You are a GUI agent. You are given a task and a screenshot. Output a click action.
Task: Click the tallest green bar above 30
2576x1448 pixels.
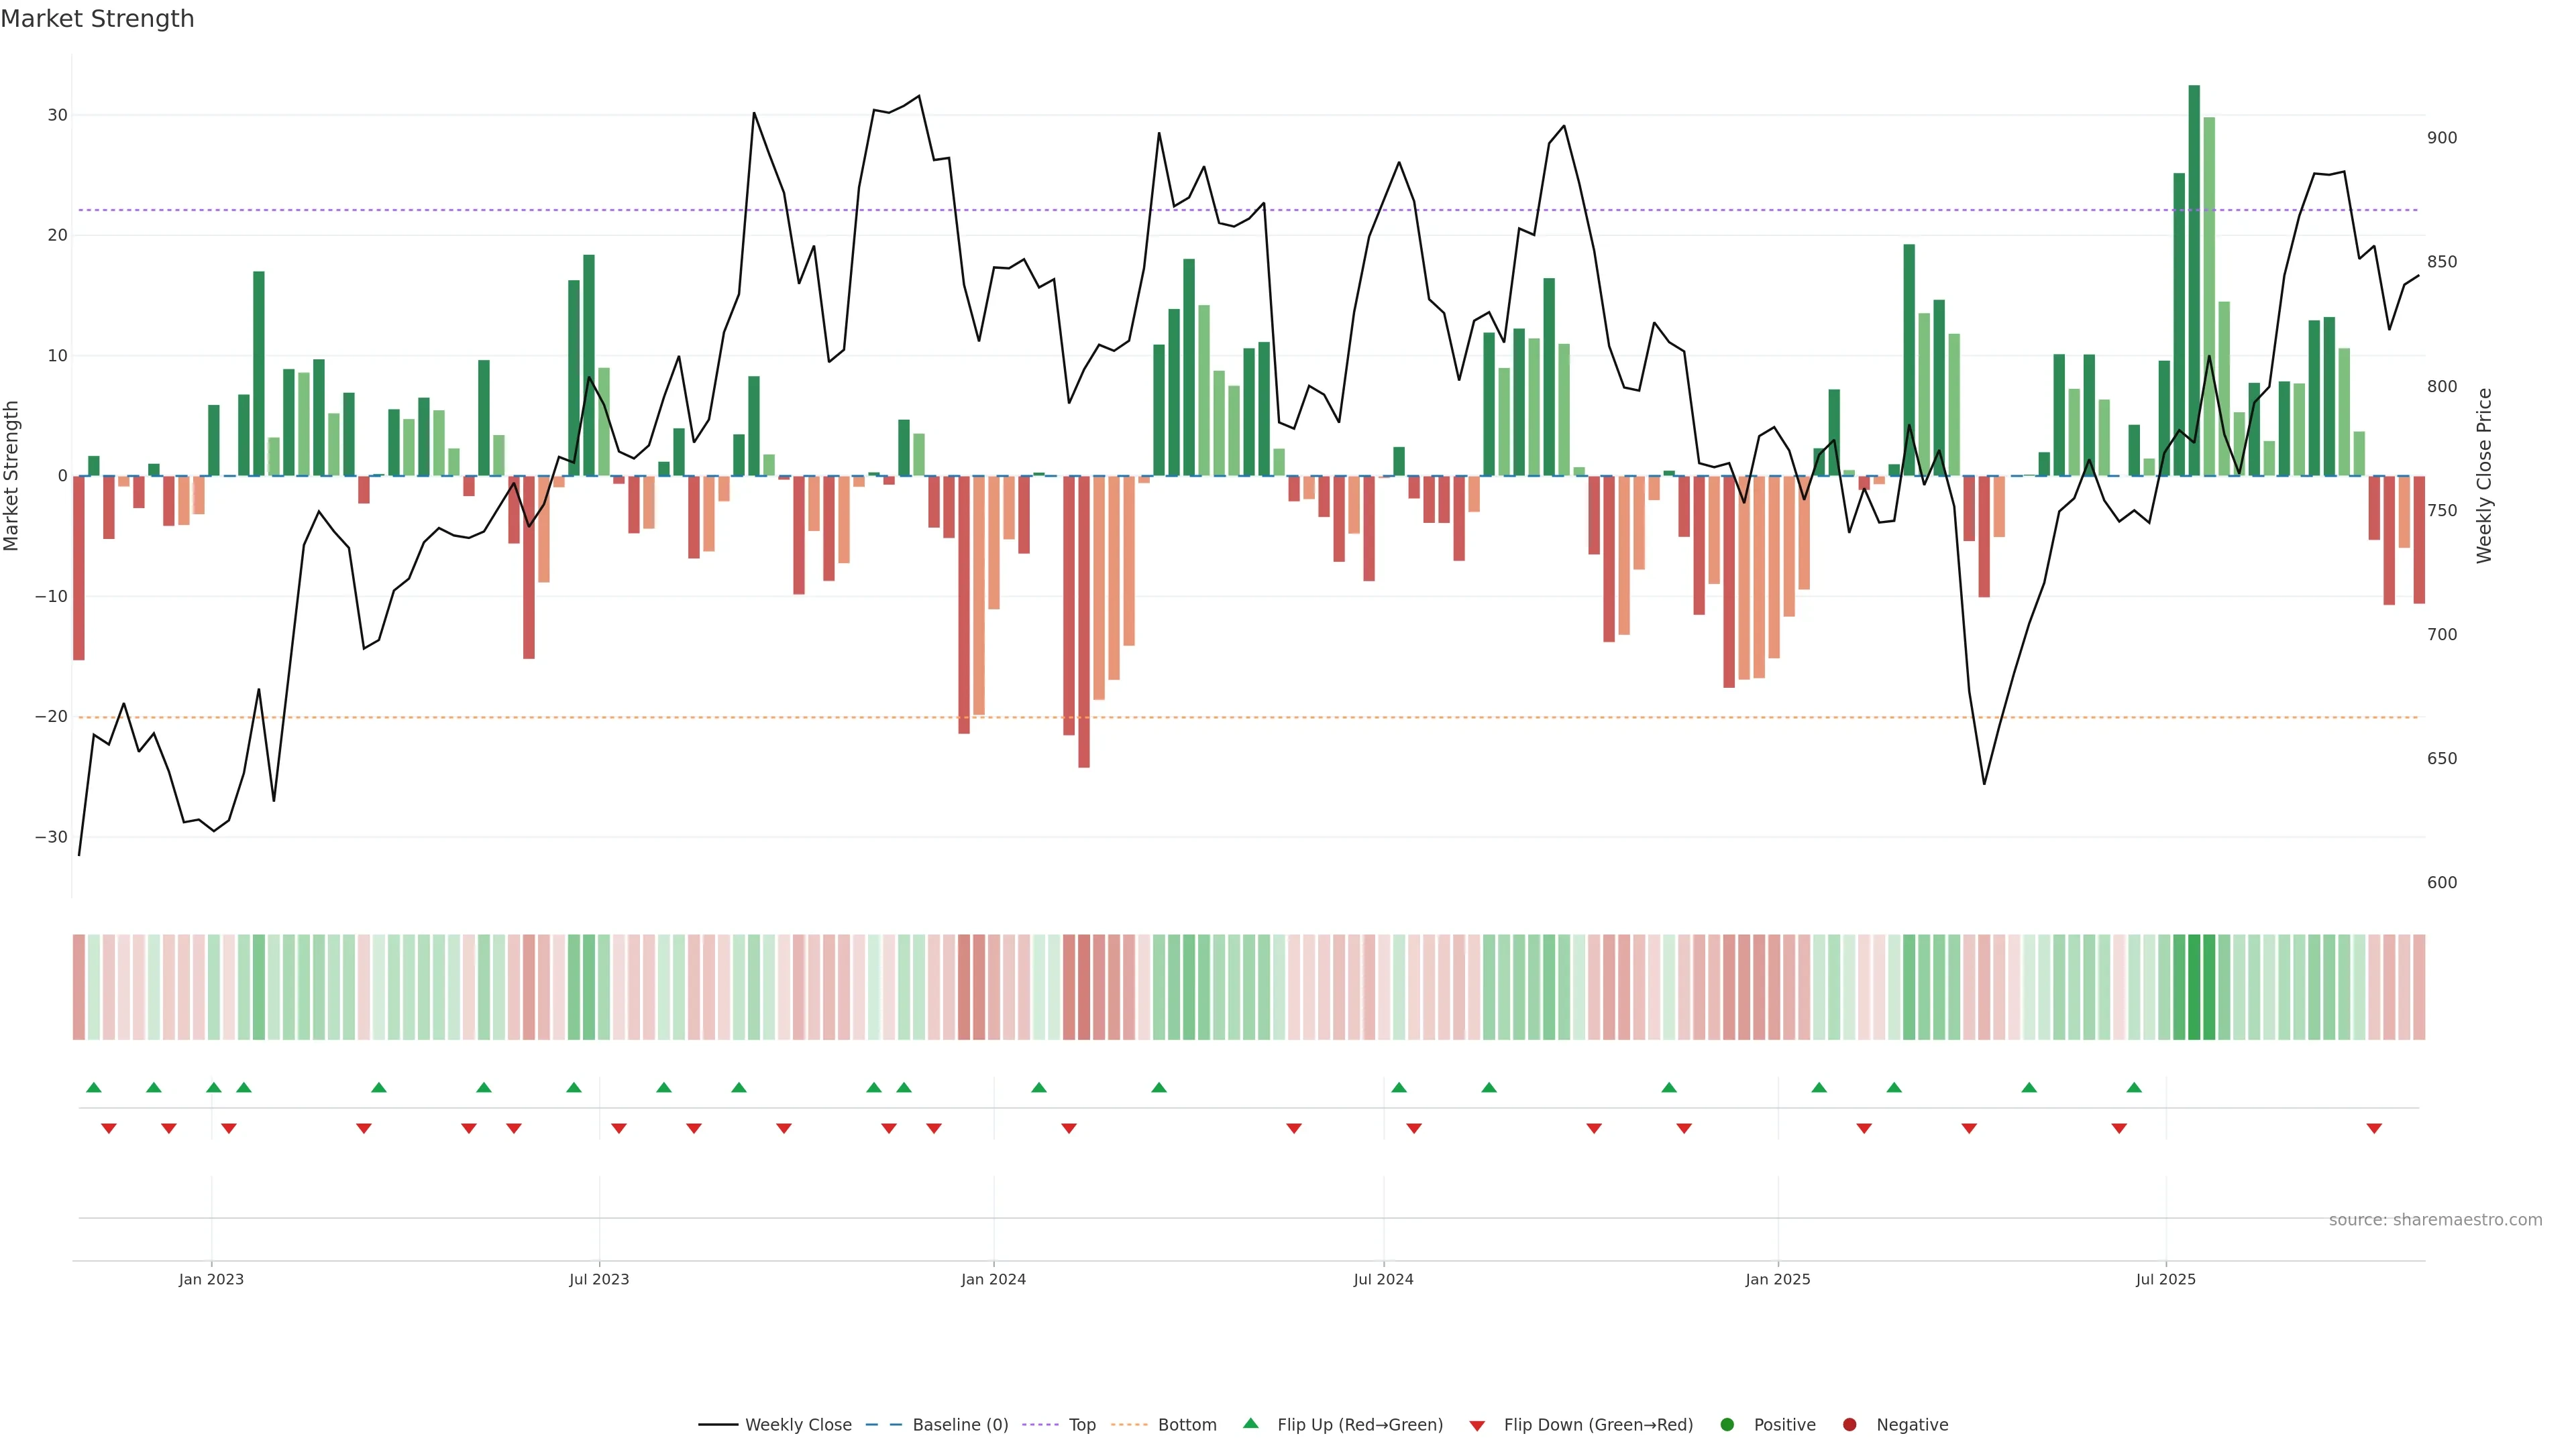pos(2193,280)
